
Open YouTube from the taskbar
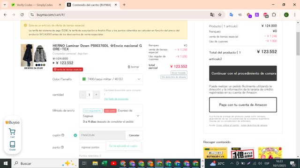[x=113, y=163]
